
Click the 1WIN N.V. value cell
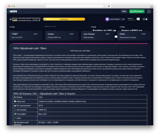coord(92,110)
